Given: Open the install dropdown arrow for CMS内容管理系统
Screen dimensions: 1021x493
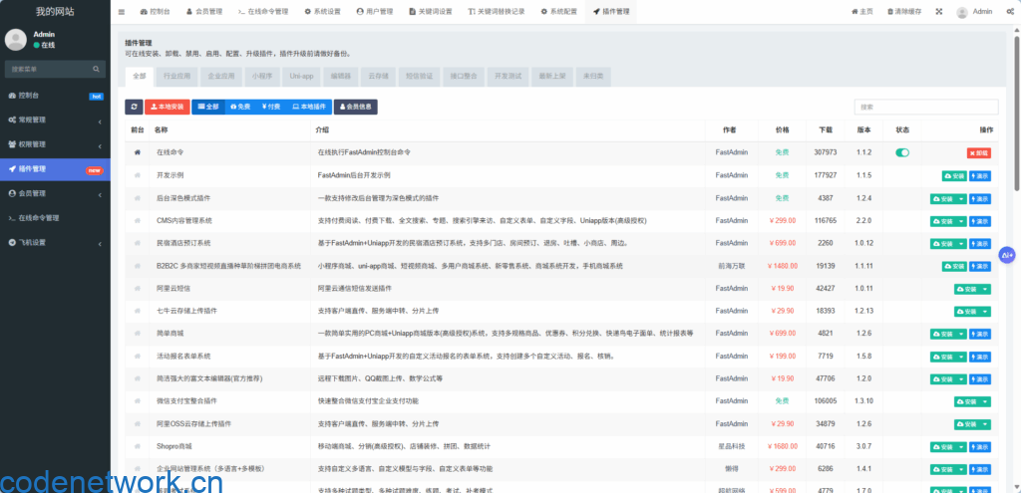Looking at the screenshot, I should click(962, 220).
